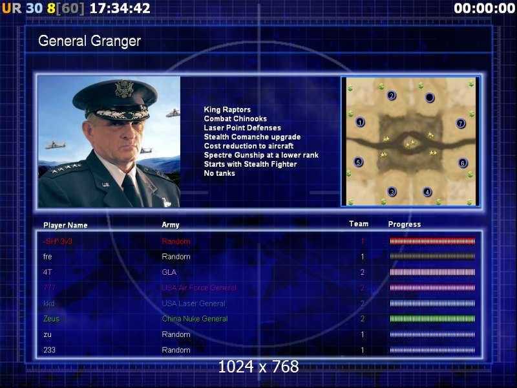The image size is (517, 388).
Task: Select player name zu
Action: [47, 334]
